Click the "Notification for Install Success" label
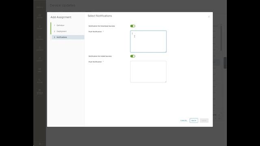260x146 pixels. click(x=100, y=56)
